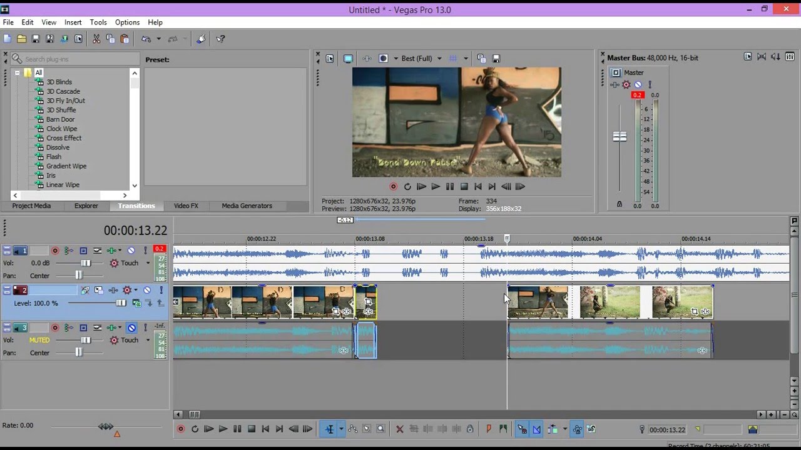Toggle Master bus mute icon
Image resolution: width=801 pixels, height=450 pixels.
coord(638,84)
